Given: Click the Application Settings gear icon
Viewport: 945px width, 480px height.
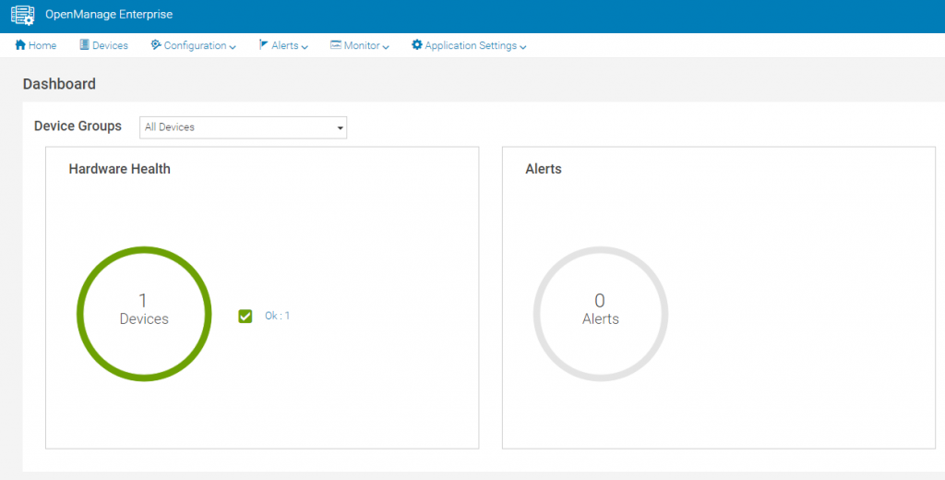Looking at the screenshot, I should pos(417,44).
